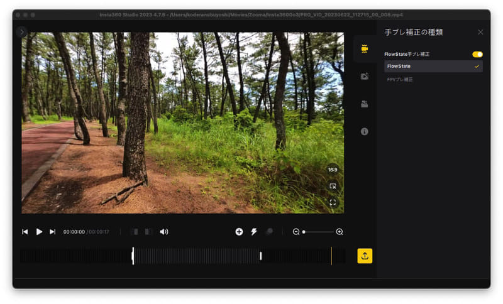The width and height of the screenshot is (503, 304).
Task: Jump to previous frame
Action: (25, 232)
